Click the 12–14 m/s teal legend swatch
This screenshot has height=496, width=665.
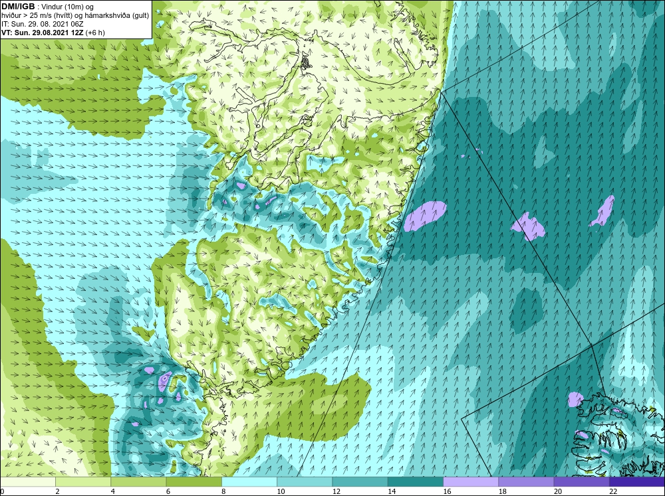(360, 482)
